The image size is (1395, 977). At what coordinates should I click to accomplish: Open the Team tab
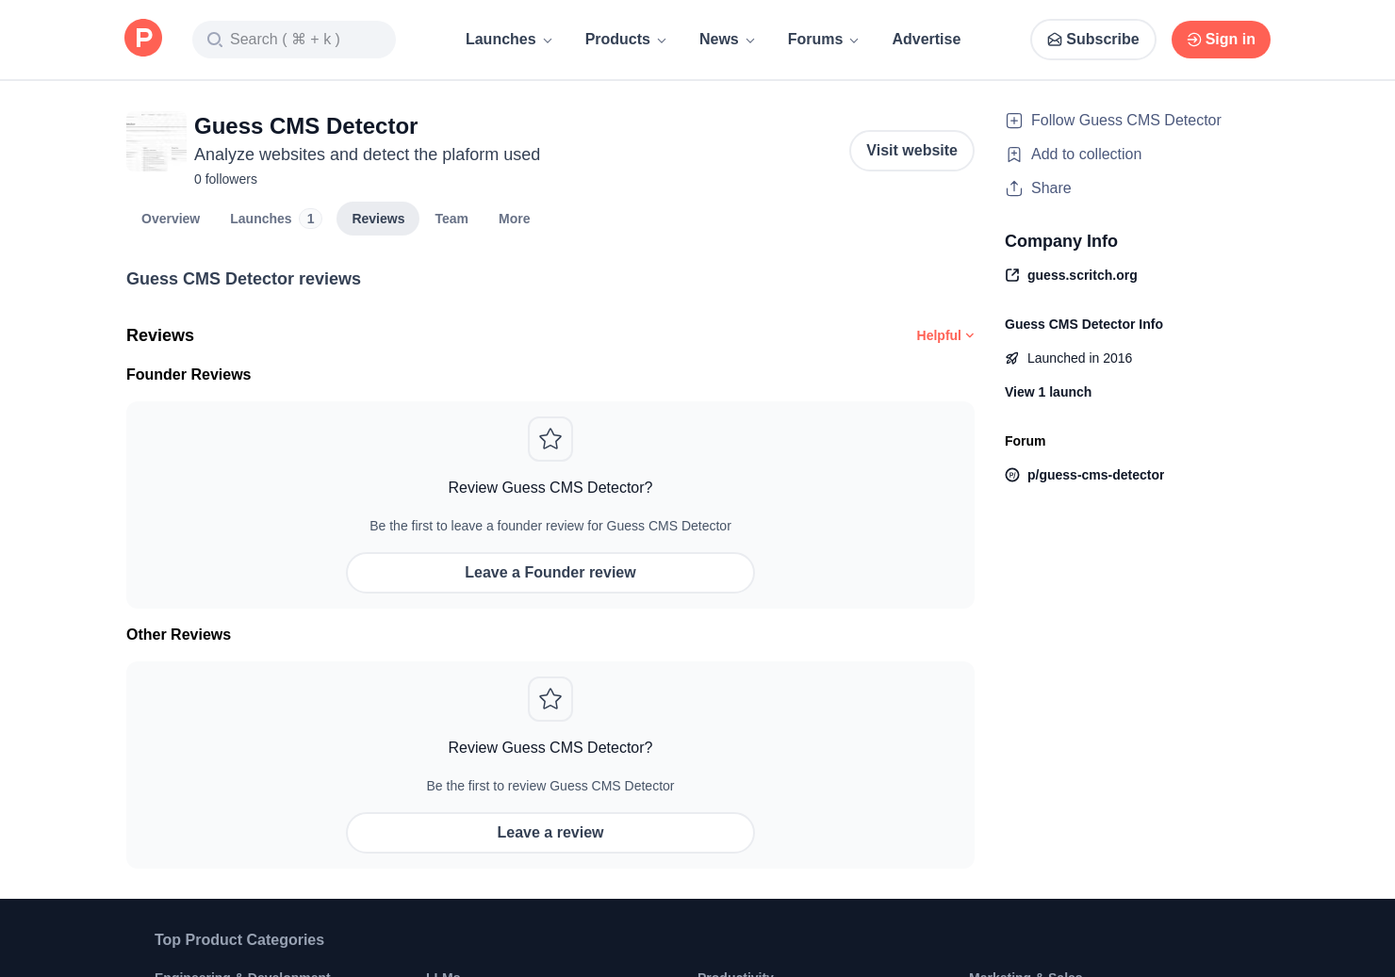451,219
